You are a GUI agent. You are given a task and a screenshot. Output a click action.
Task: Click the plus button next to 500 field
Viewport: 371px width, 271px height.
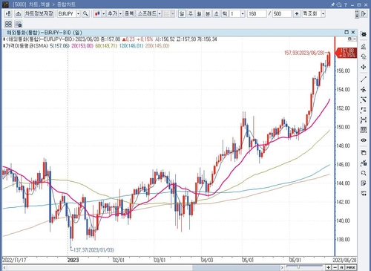(x=297, y=13)
